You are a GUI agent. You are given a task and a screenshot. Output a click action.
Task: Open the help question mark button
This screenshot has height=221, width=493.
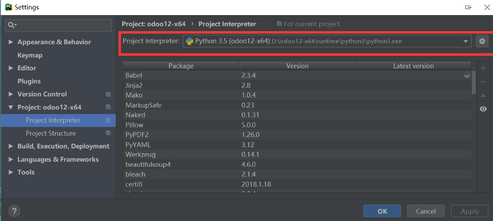pos(15,210)
